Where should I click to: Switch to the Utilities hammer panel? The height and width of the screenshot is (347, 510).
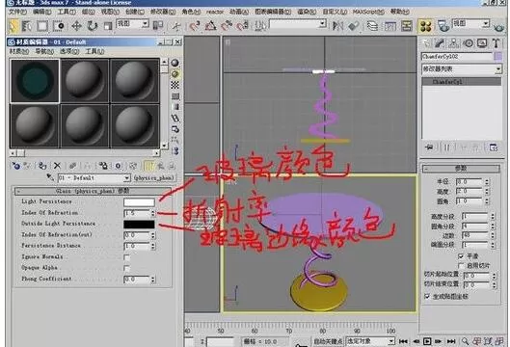[x=496, y=43]
